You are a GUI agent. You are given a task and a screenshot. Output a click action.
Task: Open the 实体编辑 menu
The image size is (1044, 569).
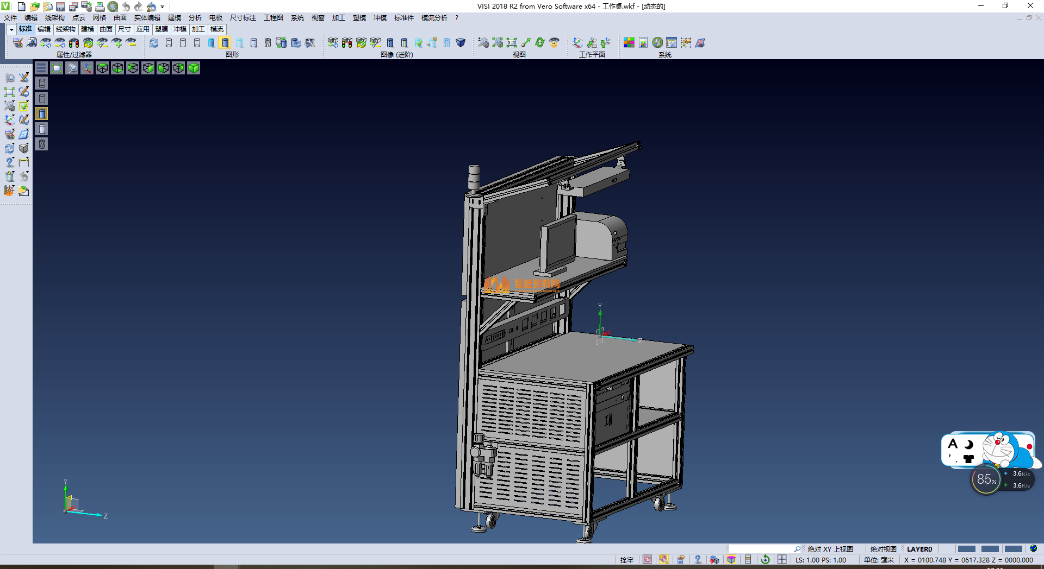tap(147, 18)
